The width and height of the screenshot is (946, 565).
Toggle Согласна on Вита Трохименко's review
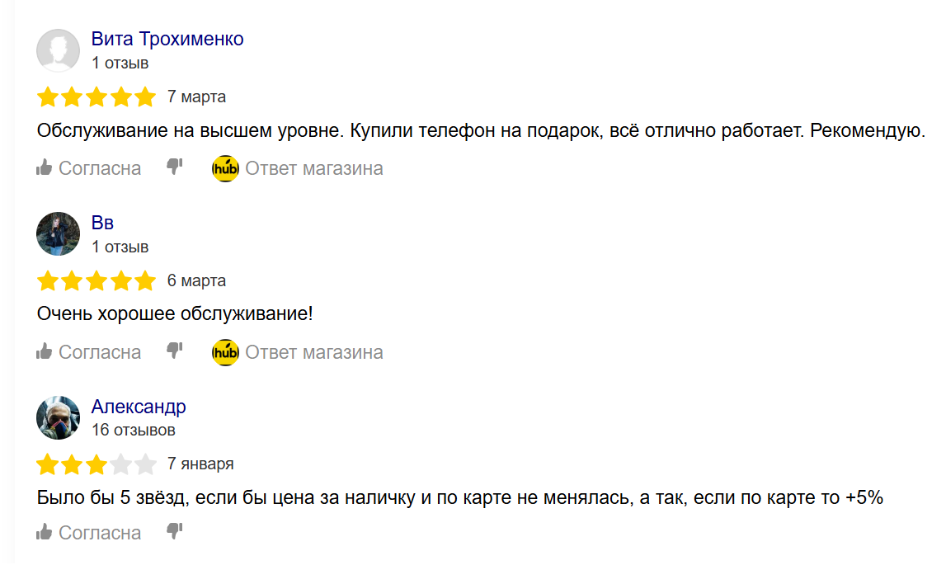click(100, 168)
